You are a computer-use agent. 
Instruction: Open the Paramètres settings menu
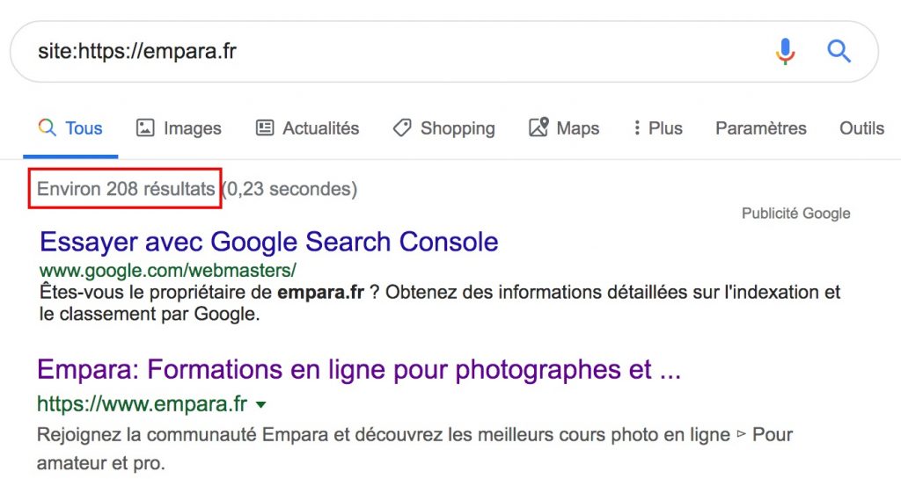[x=760, y=128]
